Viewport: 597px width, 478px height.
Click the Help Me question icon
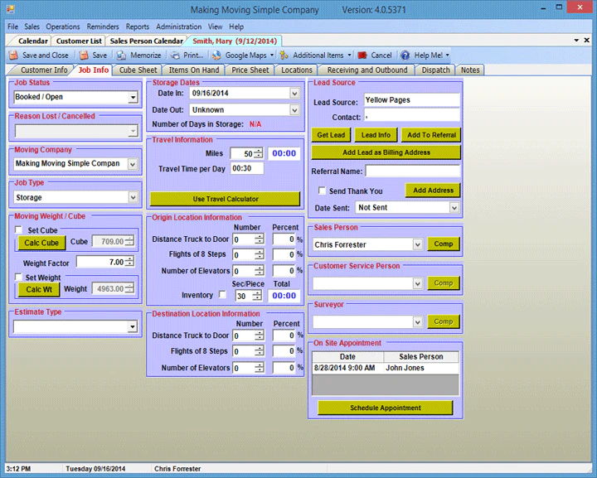(405, 56)
